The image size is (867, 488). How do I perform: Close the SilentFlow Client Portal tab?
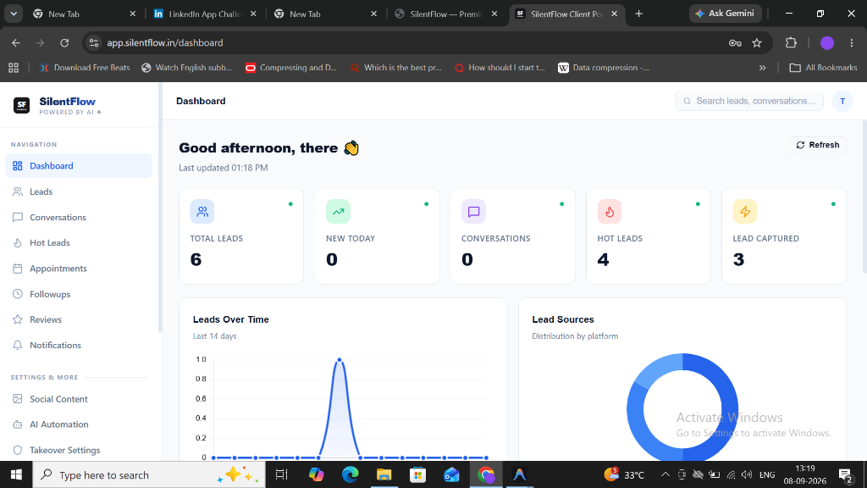[x=615, y=14]
